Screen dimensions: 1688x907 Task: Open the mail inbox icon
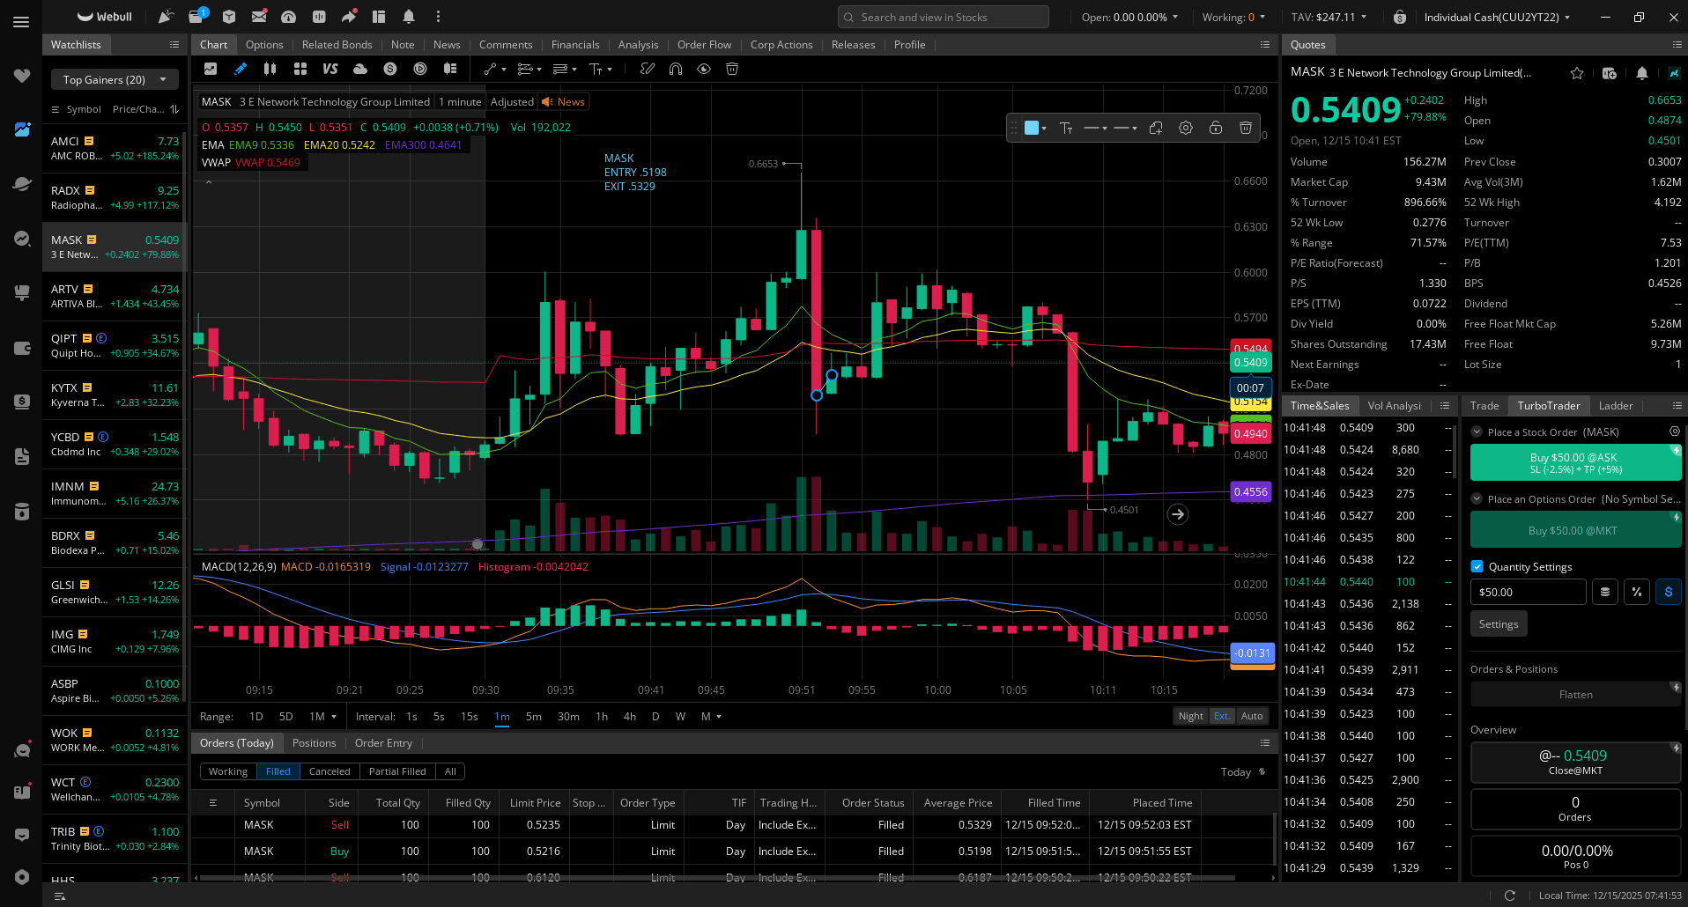tap(259, 17)
